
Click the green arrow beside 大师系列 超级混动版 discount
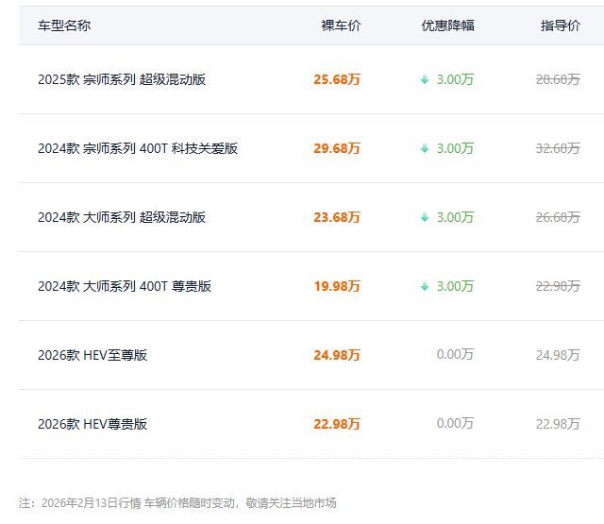pyautogui.click(x=425, y=218)
